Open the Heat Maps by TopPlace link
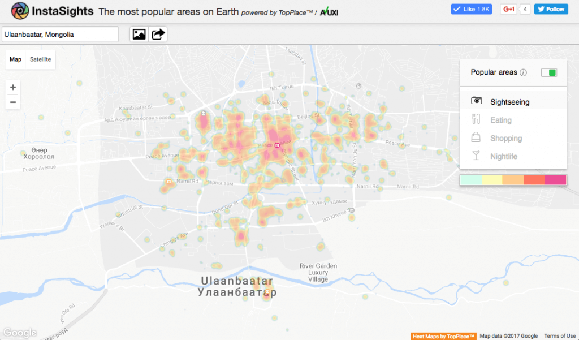Image resolution: width=579 pixels, height=340 pixels. point(443,336)
